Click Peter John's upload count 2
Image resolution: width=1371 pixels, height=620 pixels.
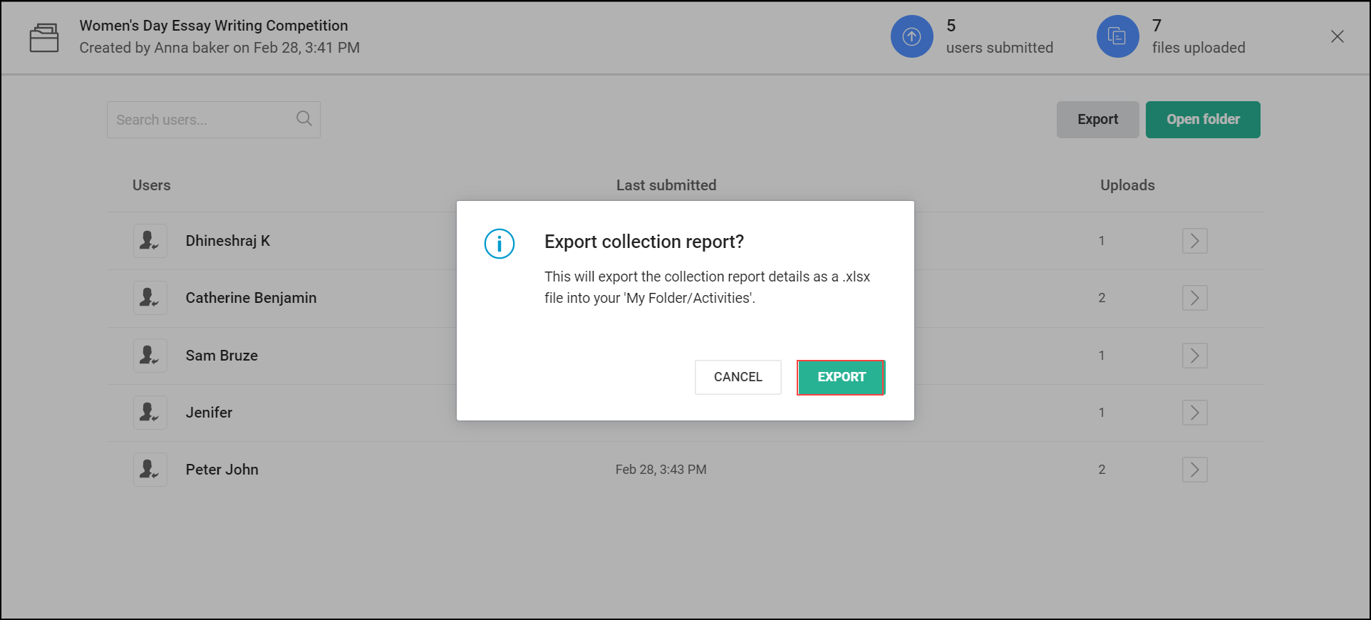[1102, 470]
